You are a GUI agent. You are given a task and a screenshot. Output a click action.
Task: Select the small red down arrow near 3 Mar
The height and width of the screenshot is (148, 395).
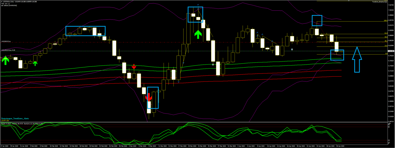coord(134,67)
